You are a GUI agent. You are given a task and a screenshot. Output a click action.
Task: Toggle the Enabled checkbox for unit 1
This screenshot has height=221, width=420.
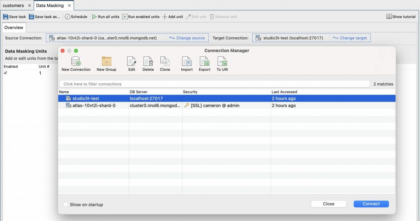click(x=5, y=73)
